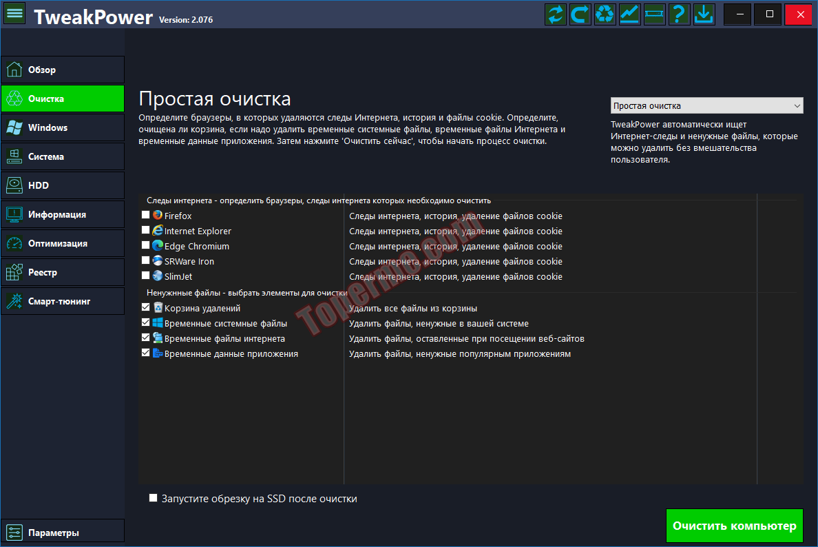Click 'Удалить файлы, ненужные в вашей системе' text
Image resolution: width=818 pixels, height=547 pixels.
tap(439, 323)
